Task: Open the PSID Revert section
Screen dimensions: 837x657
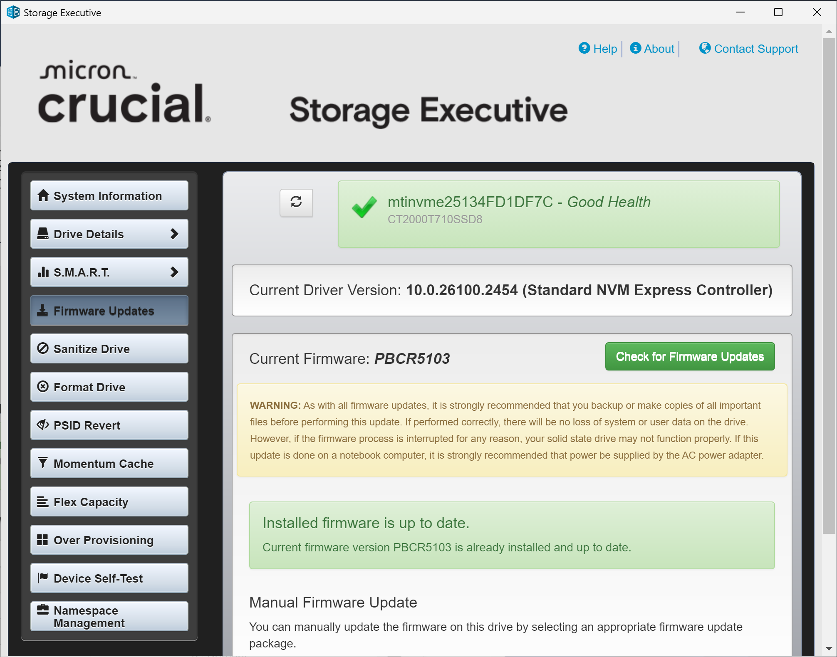Action: pyautogui.click(x=109, y=425)
